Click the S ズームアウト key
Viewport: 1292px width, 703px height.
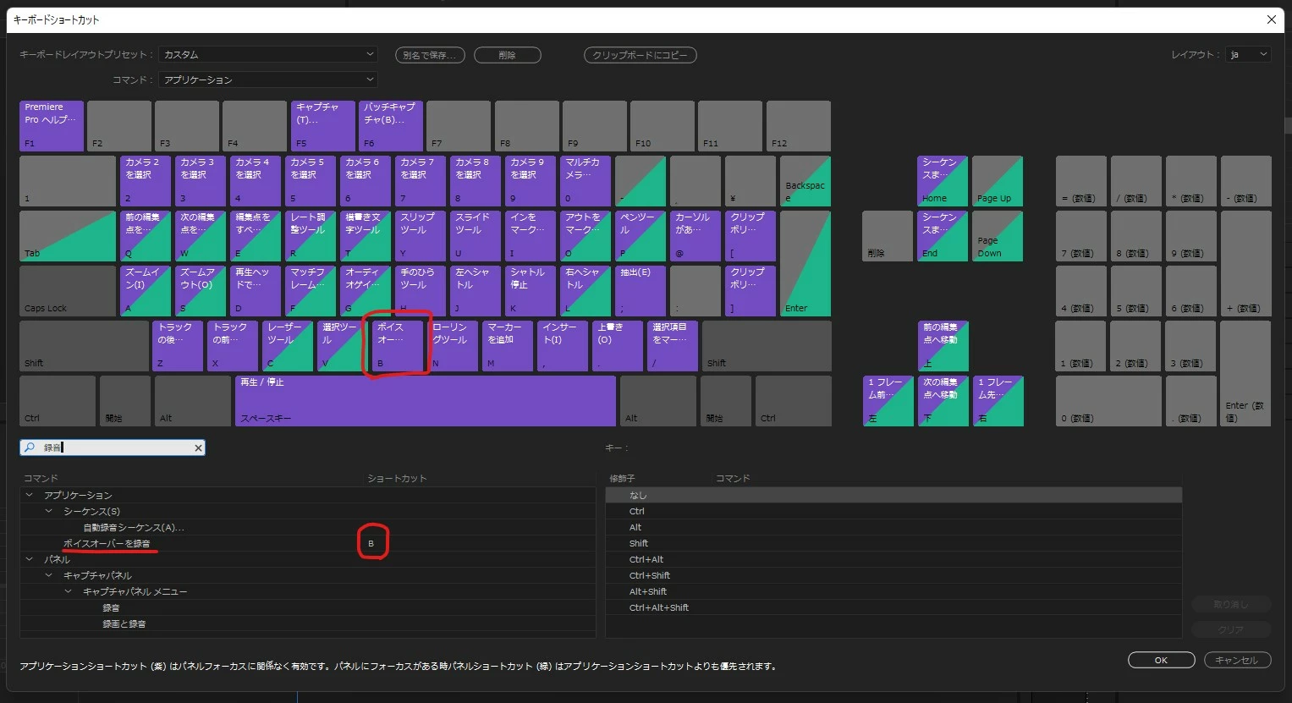pos(201,291)
